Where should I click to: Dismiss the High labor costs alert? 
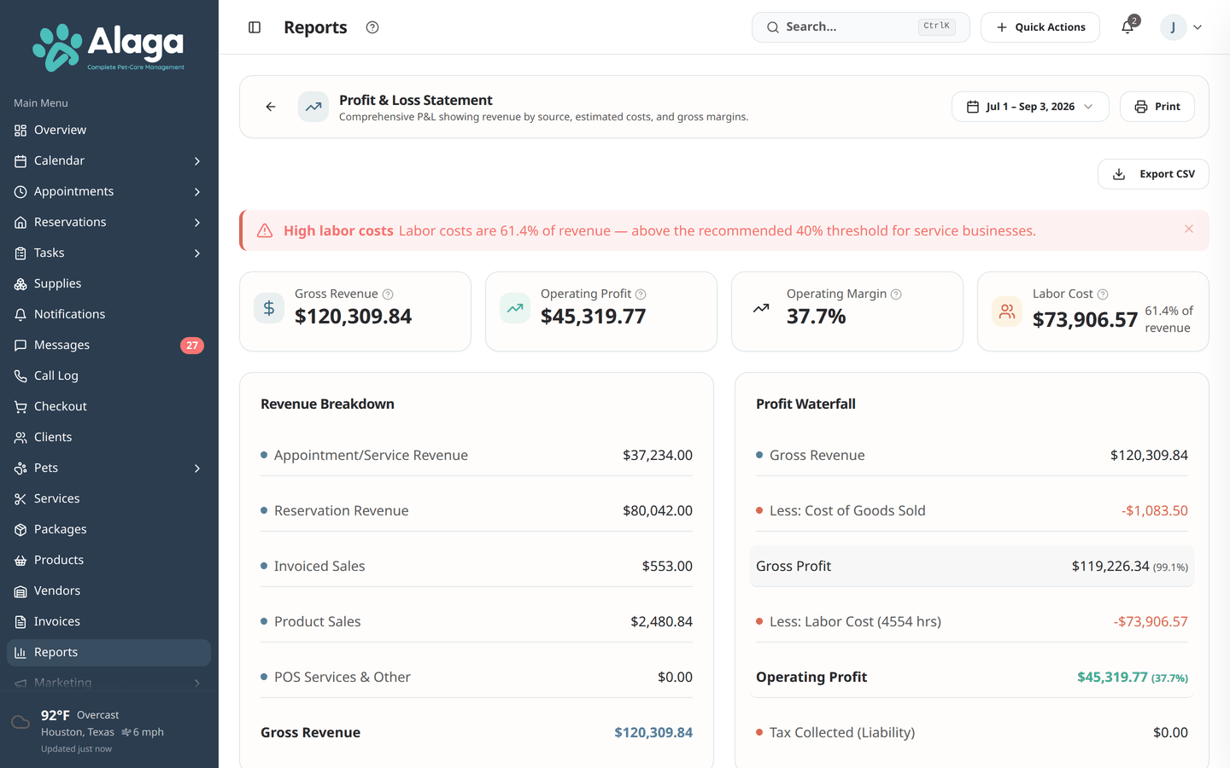(1189, 229)
